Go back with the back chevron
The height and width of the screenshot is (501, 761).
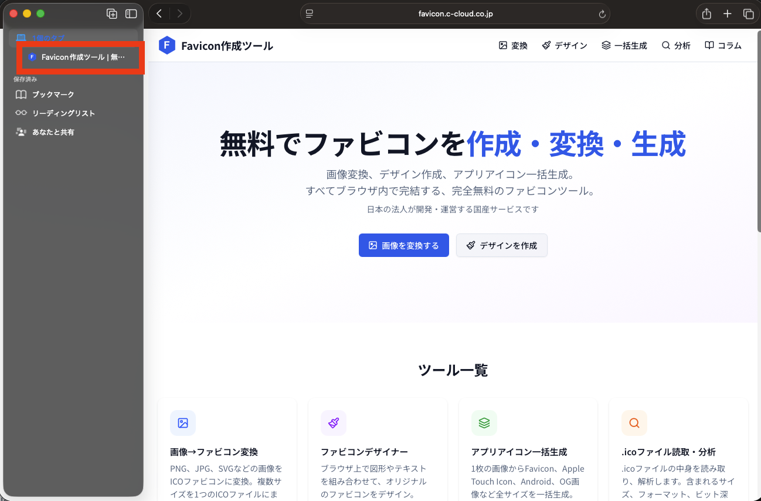(x=159, y=13)
